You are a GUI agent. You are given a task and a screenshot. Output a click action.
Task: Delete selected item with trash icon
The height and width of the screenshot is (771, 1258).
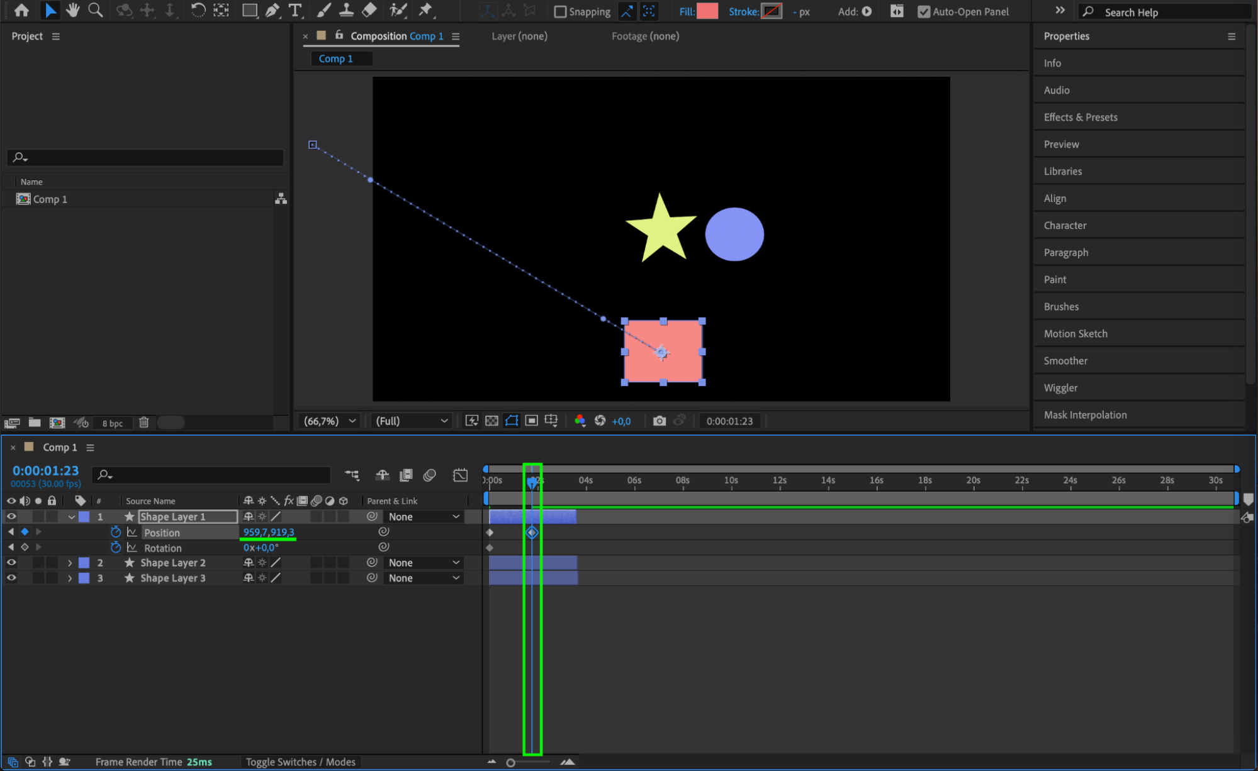pyautogui.click(x=143, y=423)
